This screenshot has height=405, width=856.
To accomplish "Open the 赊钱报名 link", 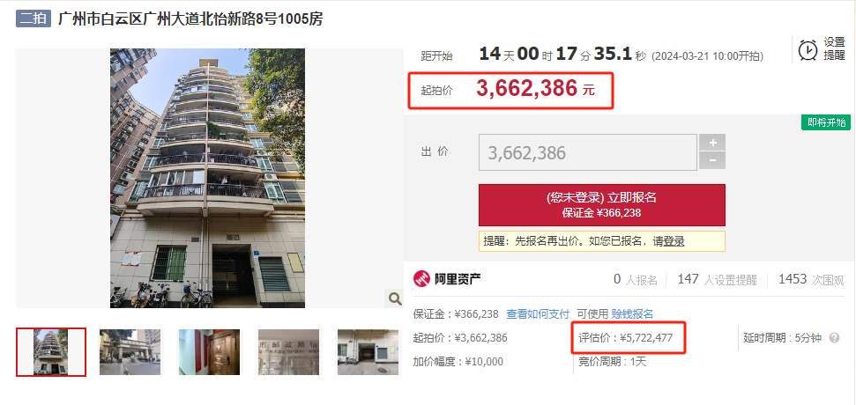I will tap(632, 314).
